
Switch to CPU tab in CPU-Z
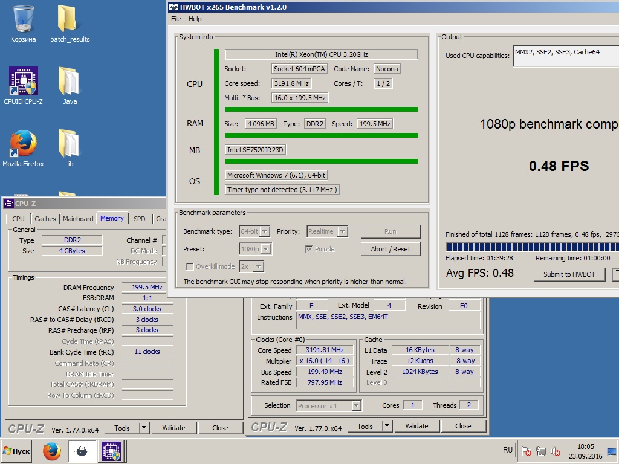(x=18, y=219)
